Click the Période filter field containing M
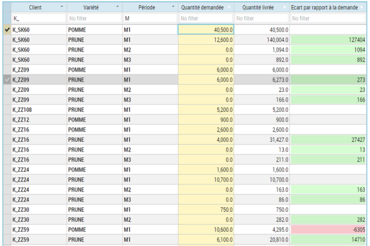 [x=150, y=18]
